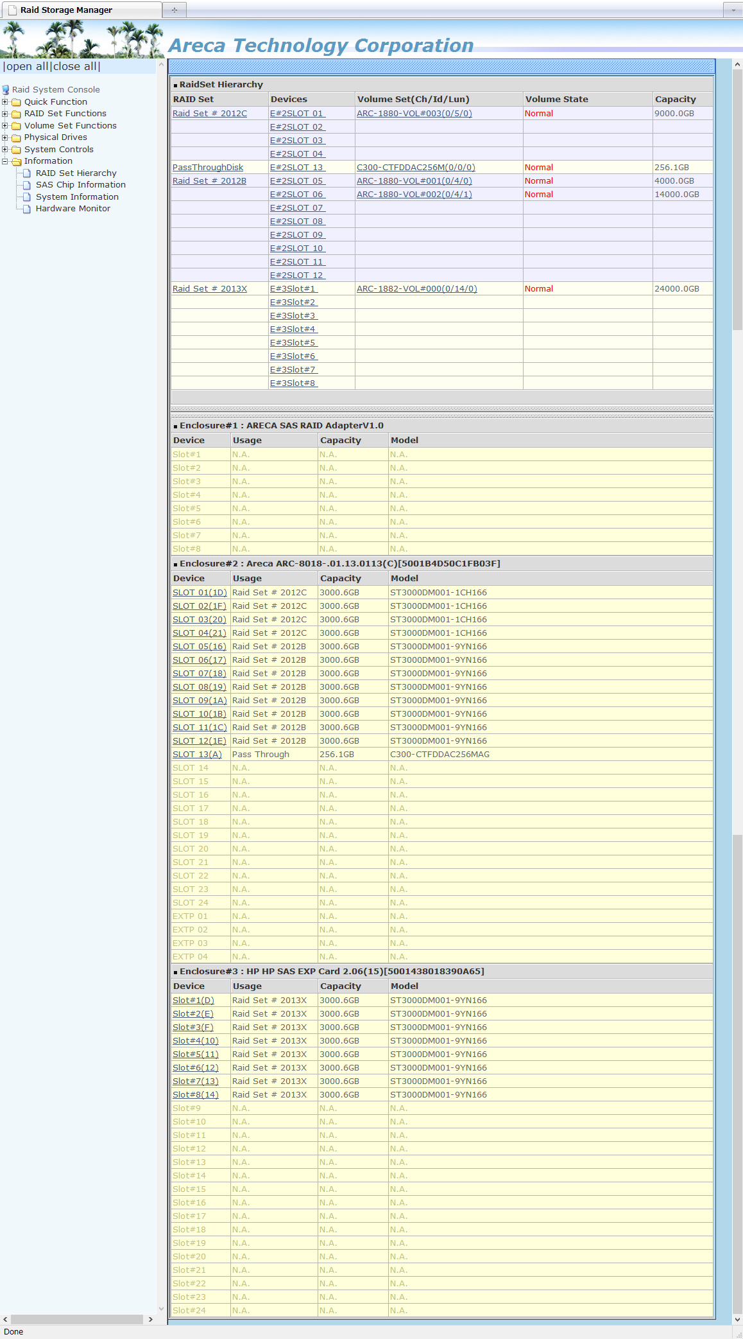743x1339 pixels.
Task: Expand the System Controls tree node
Action: tap(5, 150)
